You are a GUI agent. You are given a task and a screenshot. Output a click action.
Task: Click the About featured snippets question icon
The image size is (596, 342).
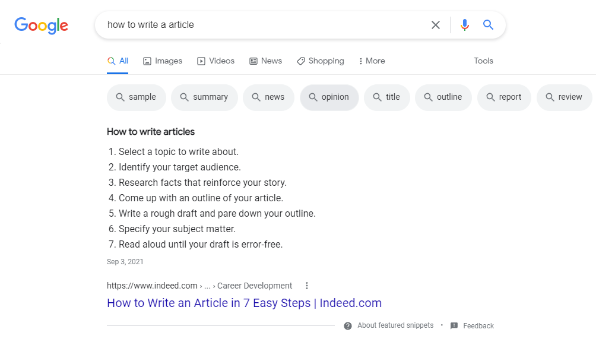point(348,326)
